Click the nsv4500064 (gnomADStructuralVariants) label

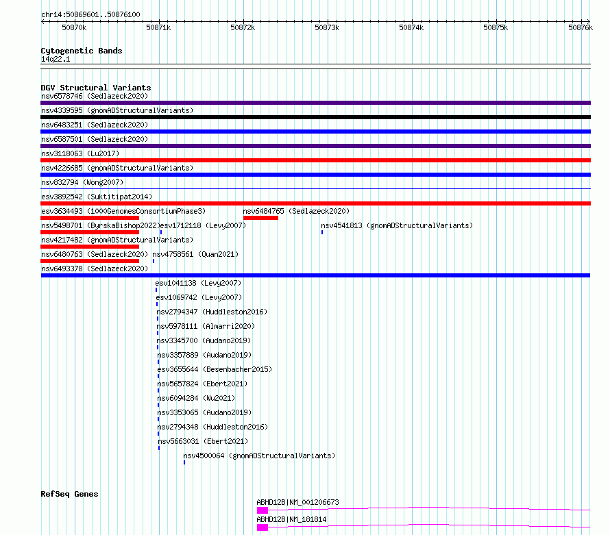pyautogui.click(x=259, y=456)
